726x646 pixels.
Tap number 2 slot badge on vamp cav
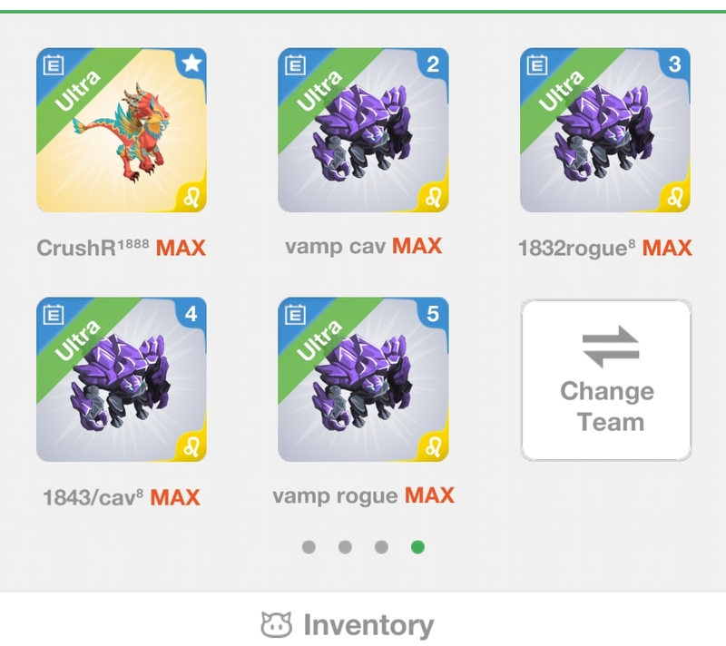[433, 64]
